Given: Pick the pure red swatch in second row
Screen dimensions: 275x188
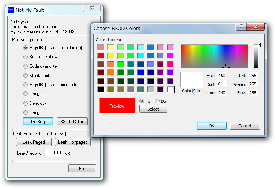Looking at the screenshot, I should tap(101, 56).
